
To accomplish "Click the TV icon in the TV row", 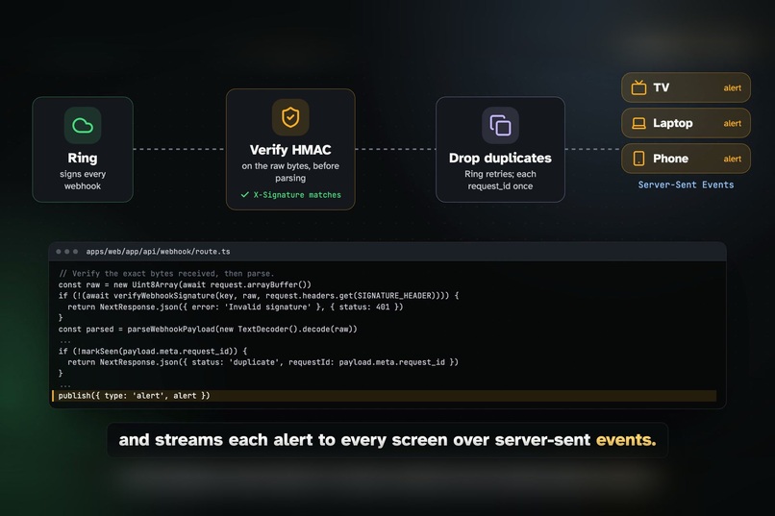I will [638, 87].
